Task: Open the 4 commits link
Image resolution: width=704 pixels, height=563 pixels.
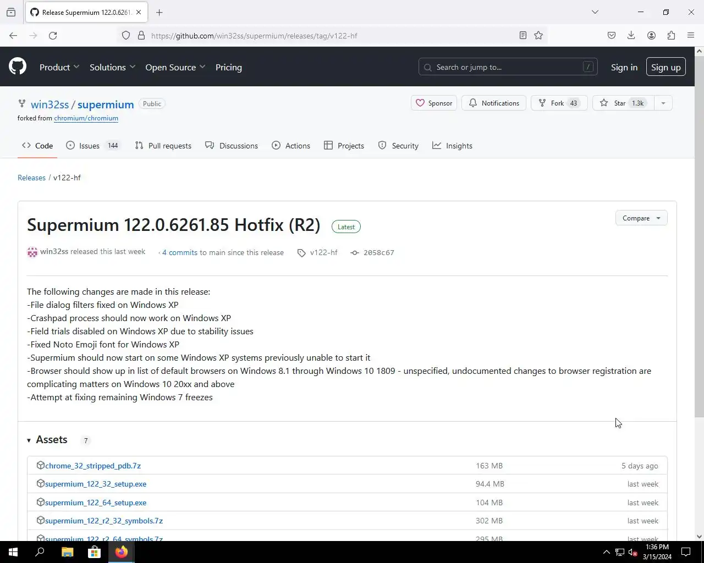Action: (180, 252)
